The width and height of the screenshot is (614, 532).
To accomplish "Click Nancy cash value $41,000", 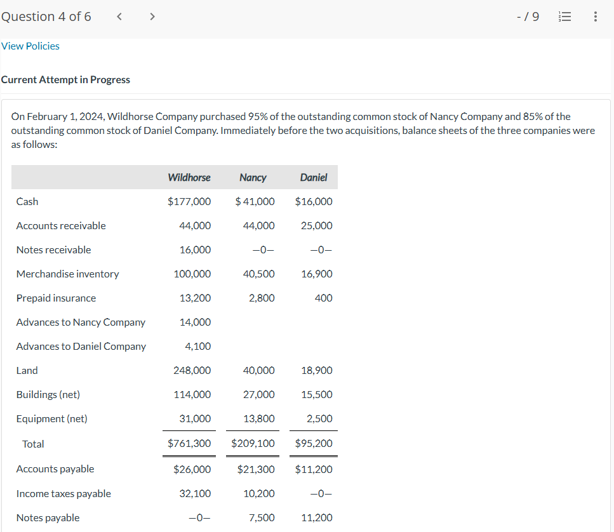I will click(255, 202).
